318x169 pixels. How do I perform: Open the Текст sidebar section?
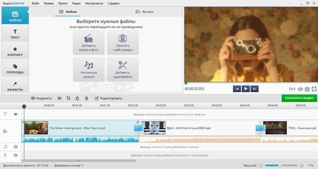(15, 34)
